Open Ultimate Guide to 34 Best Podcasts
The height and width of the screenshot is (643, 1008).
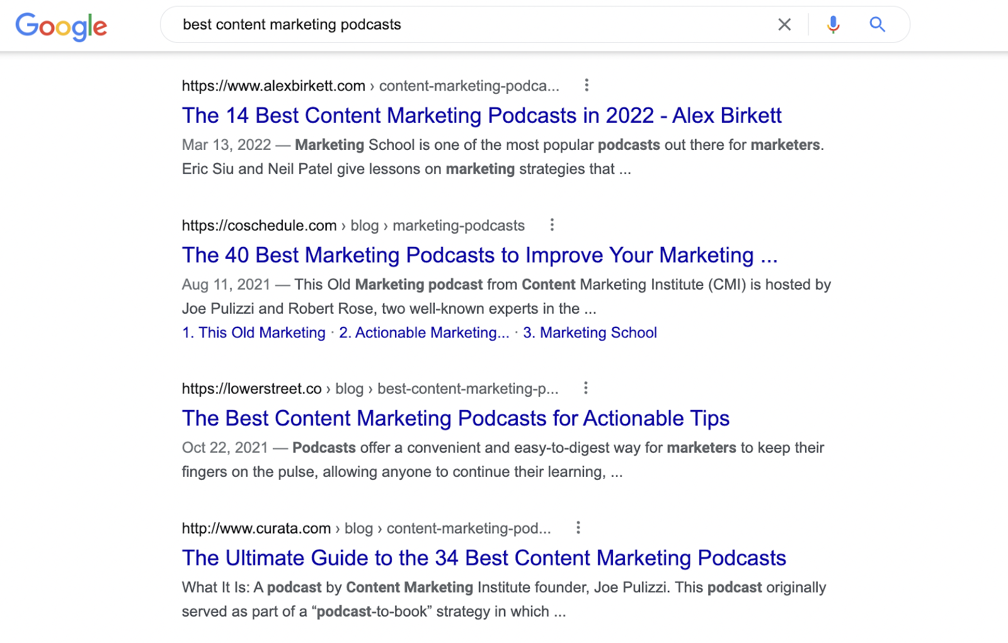click(484, 558)
